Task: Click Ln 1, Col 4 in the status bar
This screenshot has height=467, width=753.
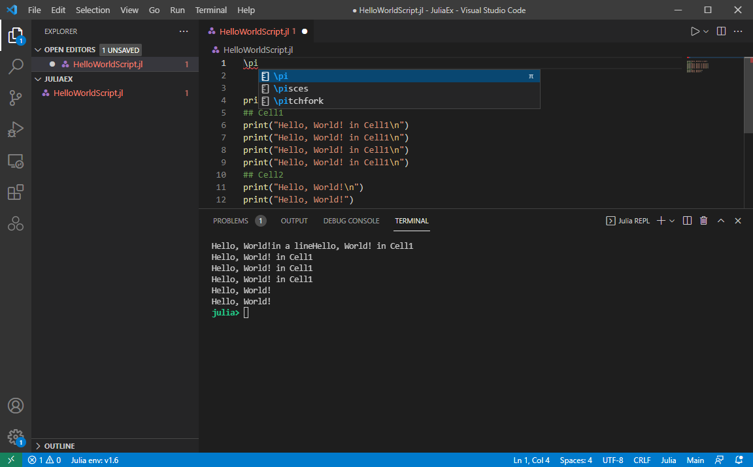Action: pos(531,460)
